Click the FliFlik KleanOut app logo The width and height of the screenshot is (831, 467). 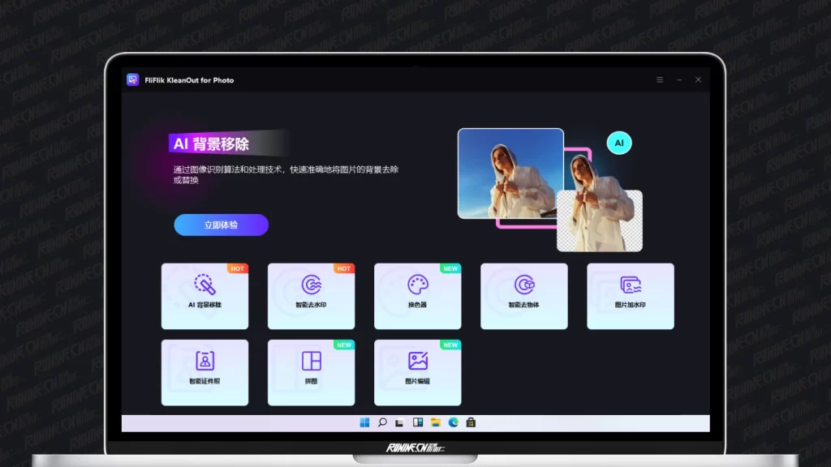coord(133,79)
